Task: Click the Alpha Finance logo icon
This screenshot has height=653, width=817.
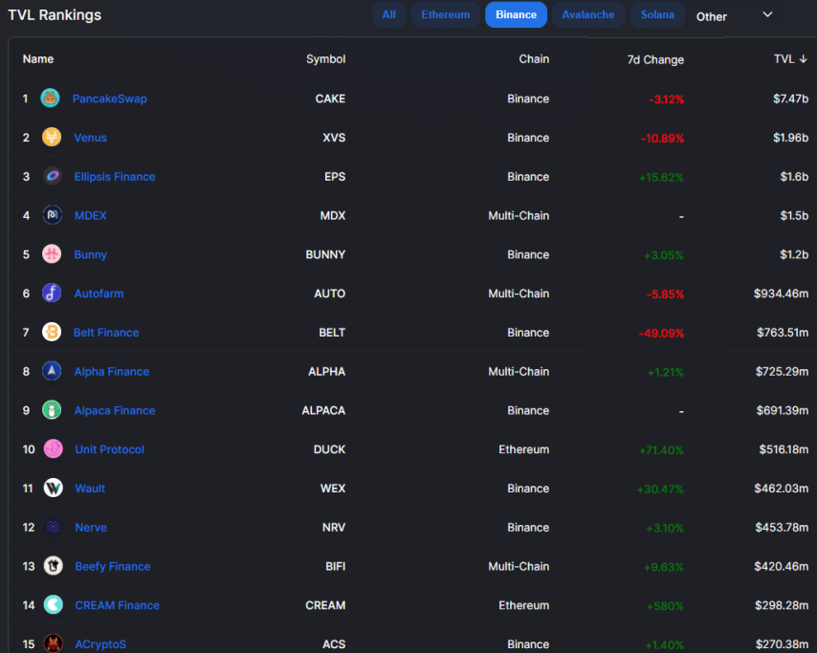Action: point(52,371)
